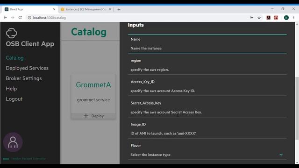Click the grommet service description text
Image resolution: width=299 pixels, height=168 pixels.
[x=93, y=100]
